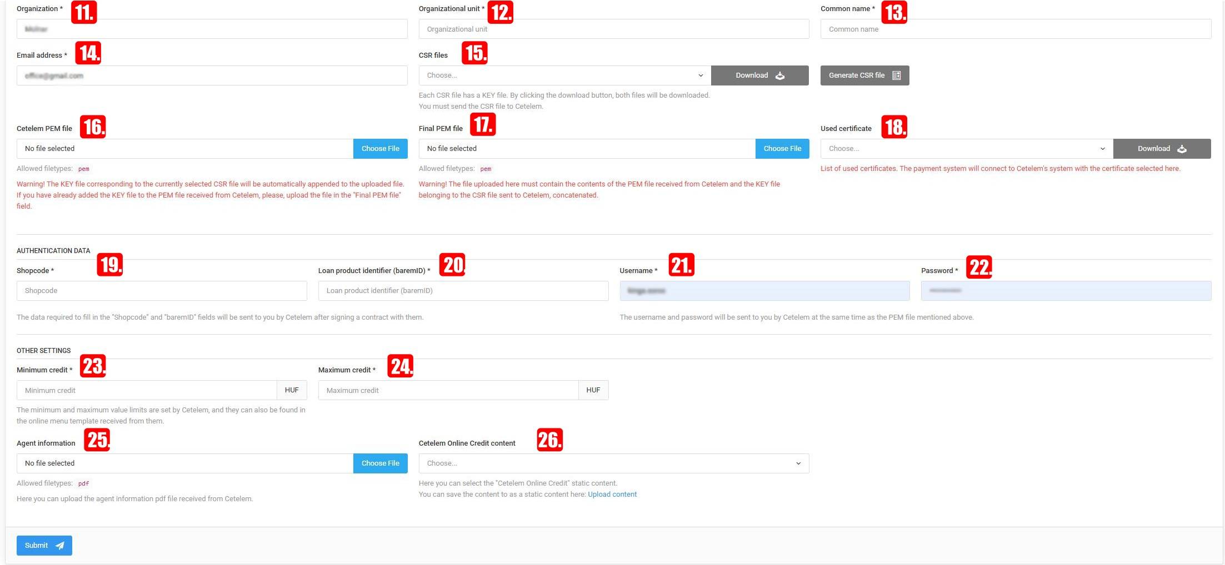Screen dimensions: 1225x565
Task: Focus the Organization input field
Action: pyautogui.click(x=212, y=29)
